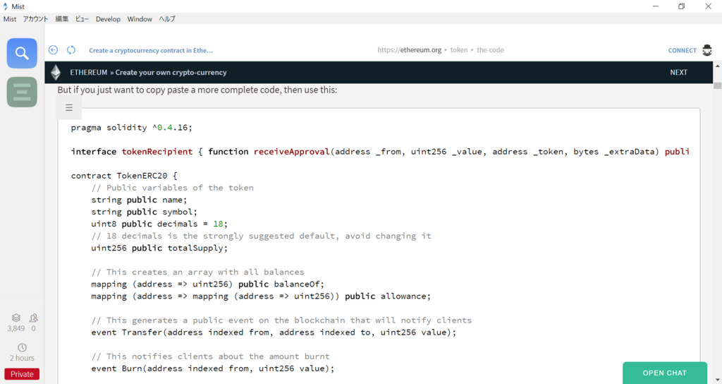
Task: Click the Ethereum diamond logo
Action: (x=56, y=73)
